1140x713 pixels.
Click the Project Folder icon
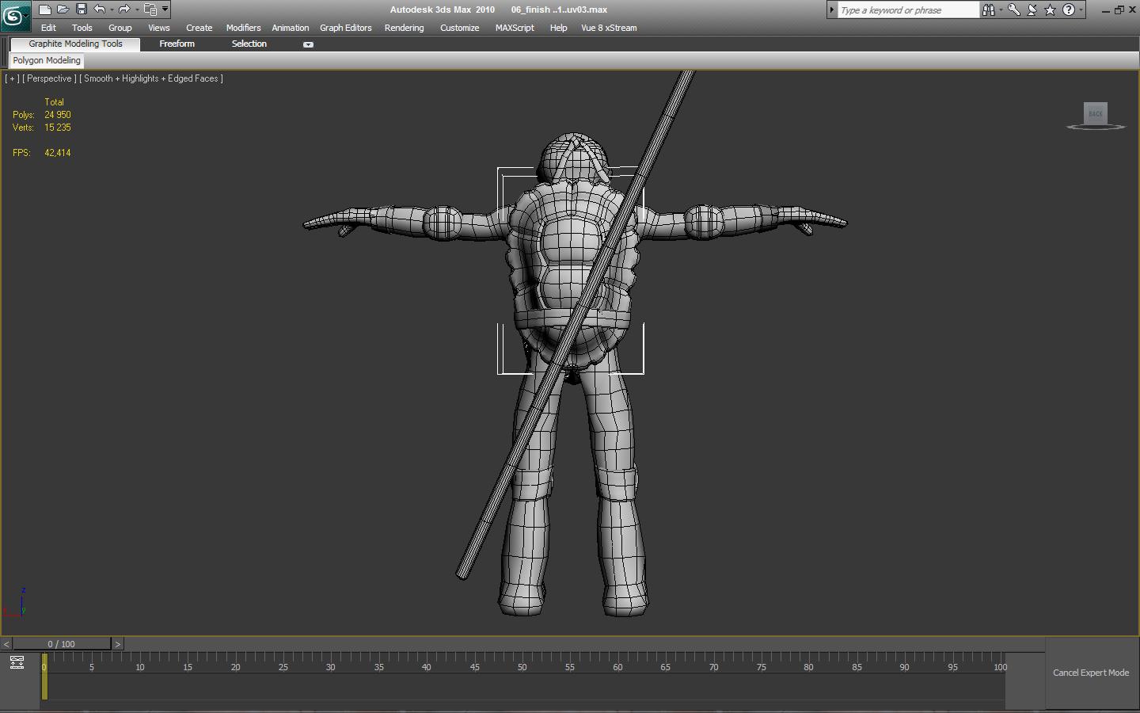click(x=150, y=10)
